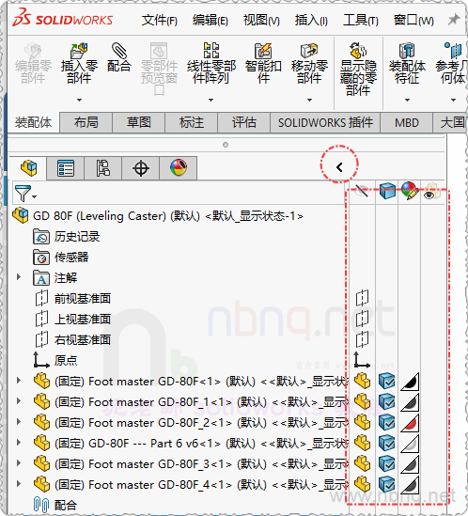Open the Window (窗口) menu

[413, 21]
